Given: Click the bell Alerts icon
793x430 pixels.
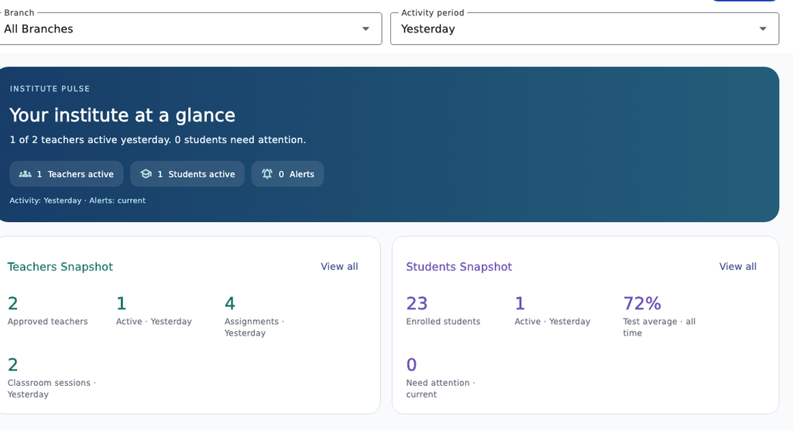Looking at the screenshot, I should pyautogui.click(x=267, y=174).
